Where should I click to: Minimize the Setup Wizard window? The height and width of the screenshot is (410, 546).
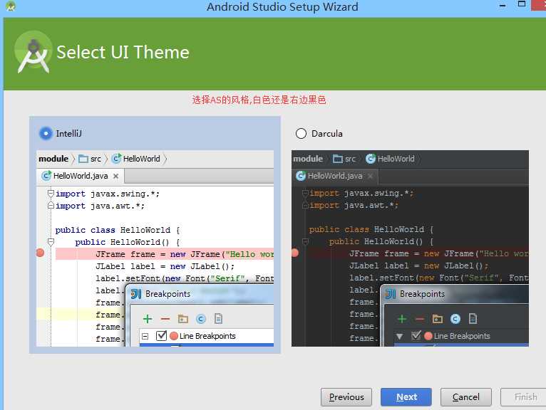tap(503, 6)
